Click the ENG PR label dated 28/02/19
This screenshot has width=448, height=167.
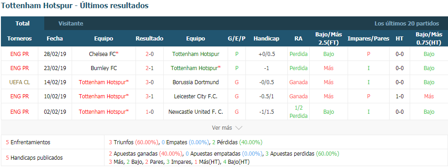[20, 54]
